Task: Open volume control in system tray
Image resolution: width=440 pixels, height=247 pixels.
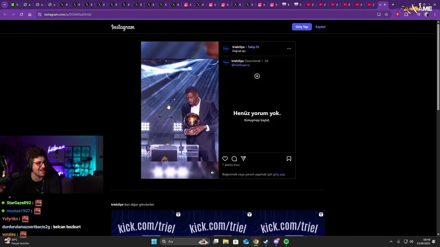Action: (x=411, y=242)
